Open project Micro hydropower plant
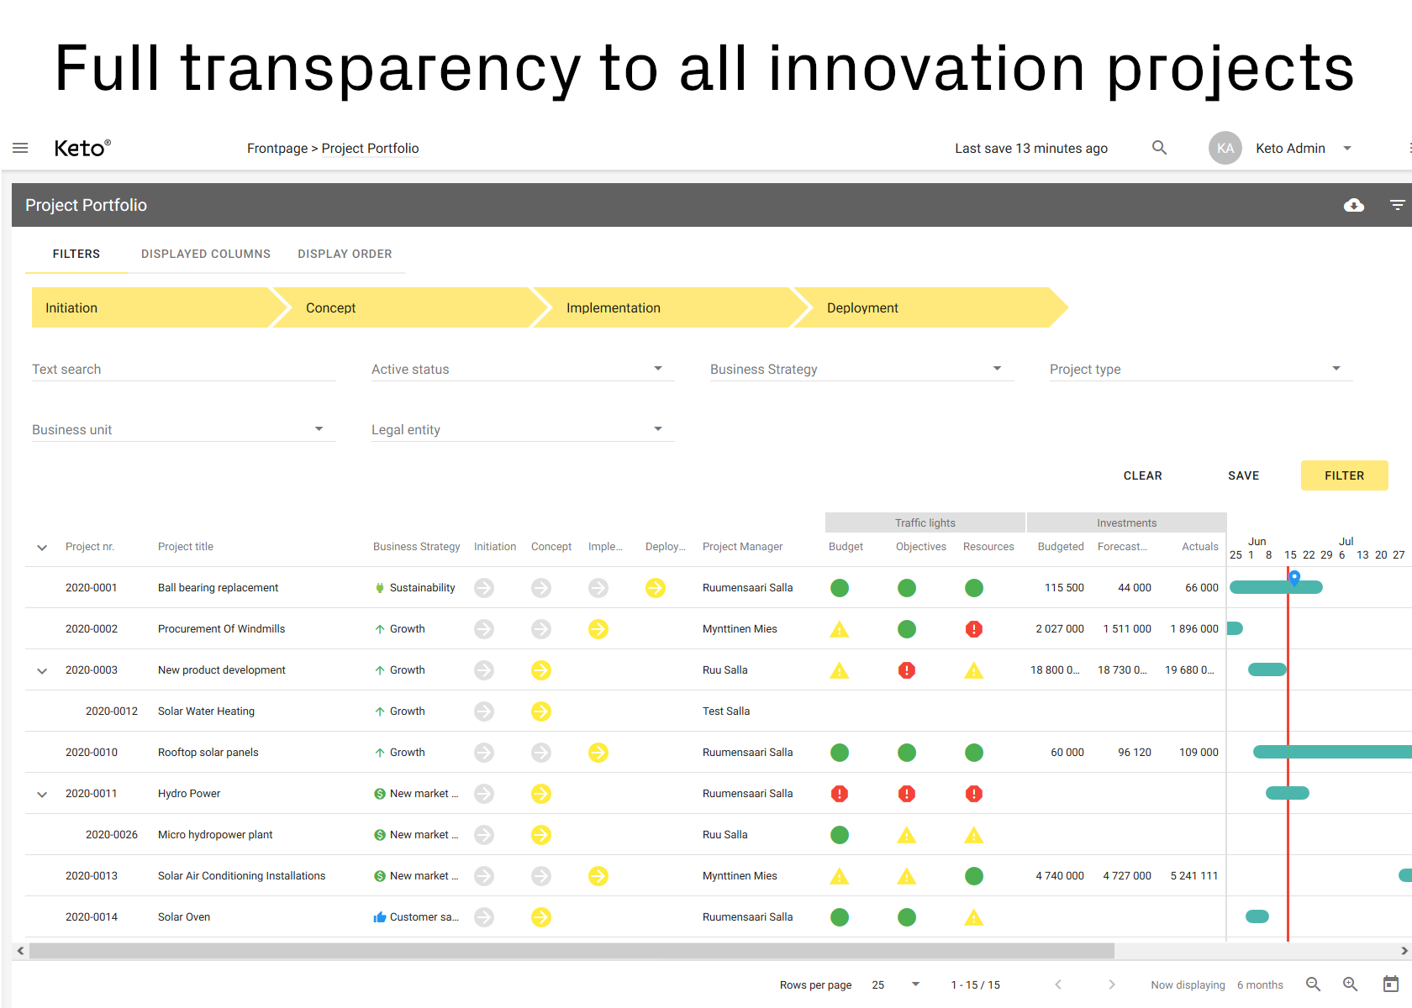The width and height of the screenshot is (1412, 1008). [x=215, y=835]
